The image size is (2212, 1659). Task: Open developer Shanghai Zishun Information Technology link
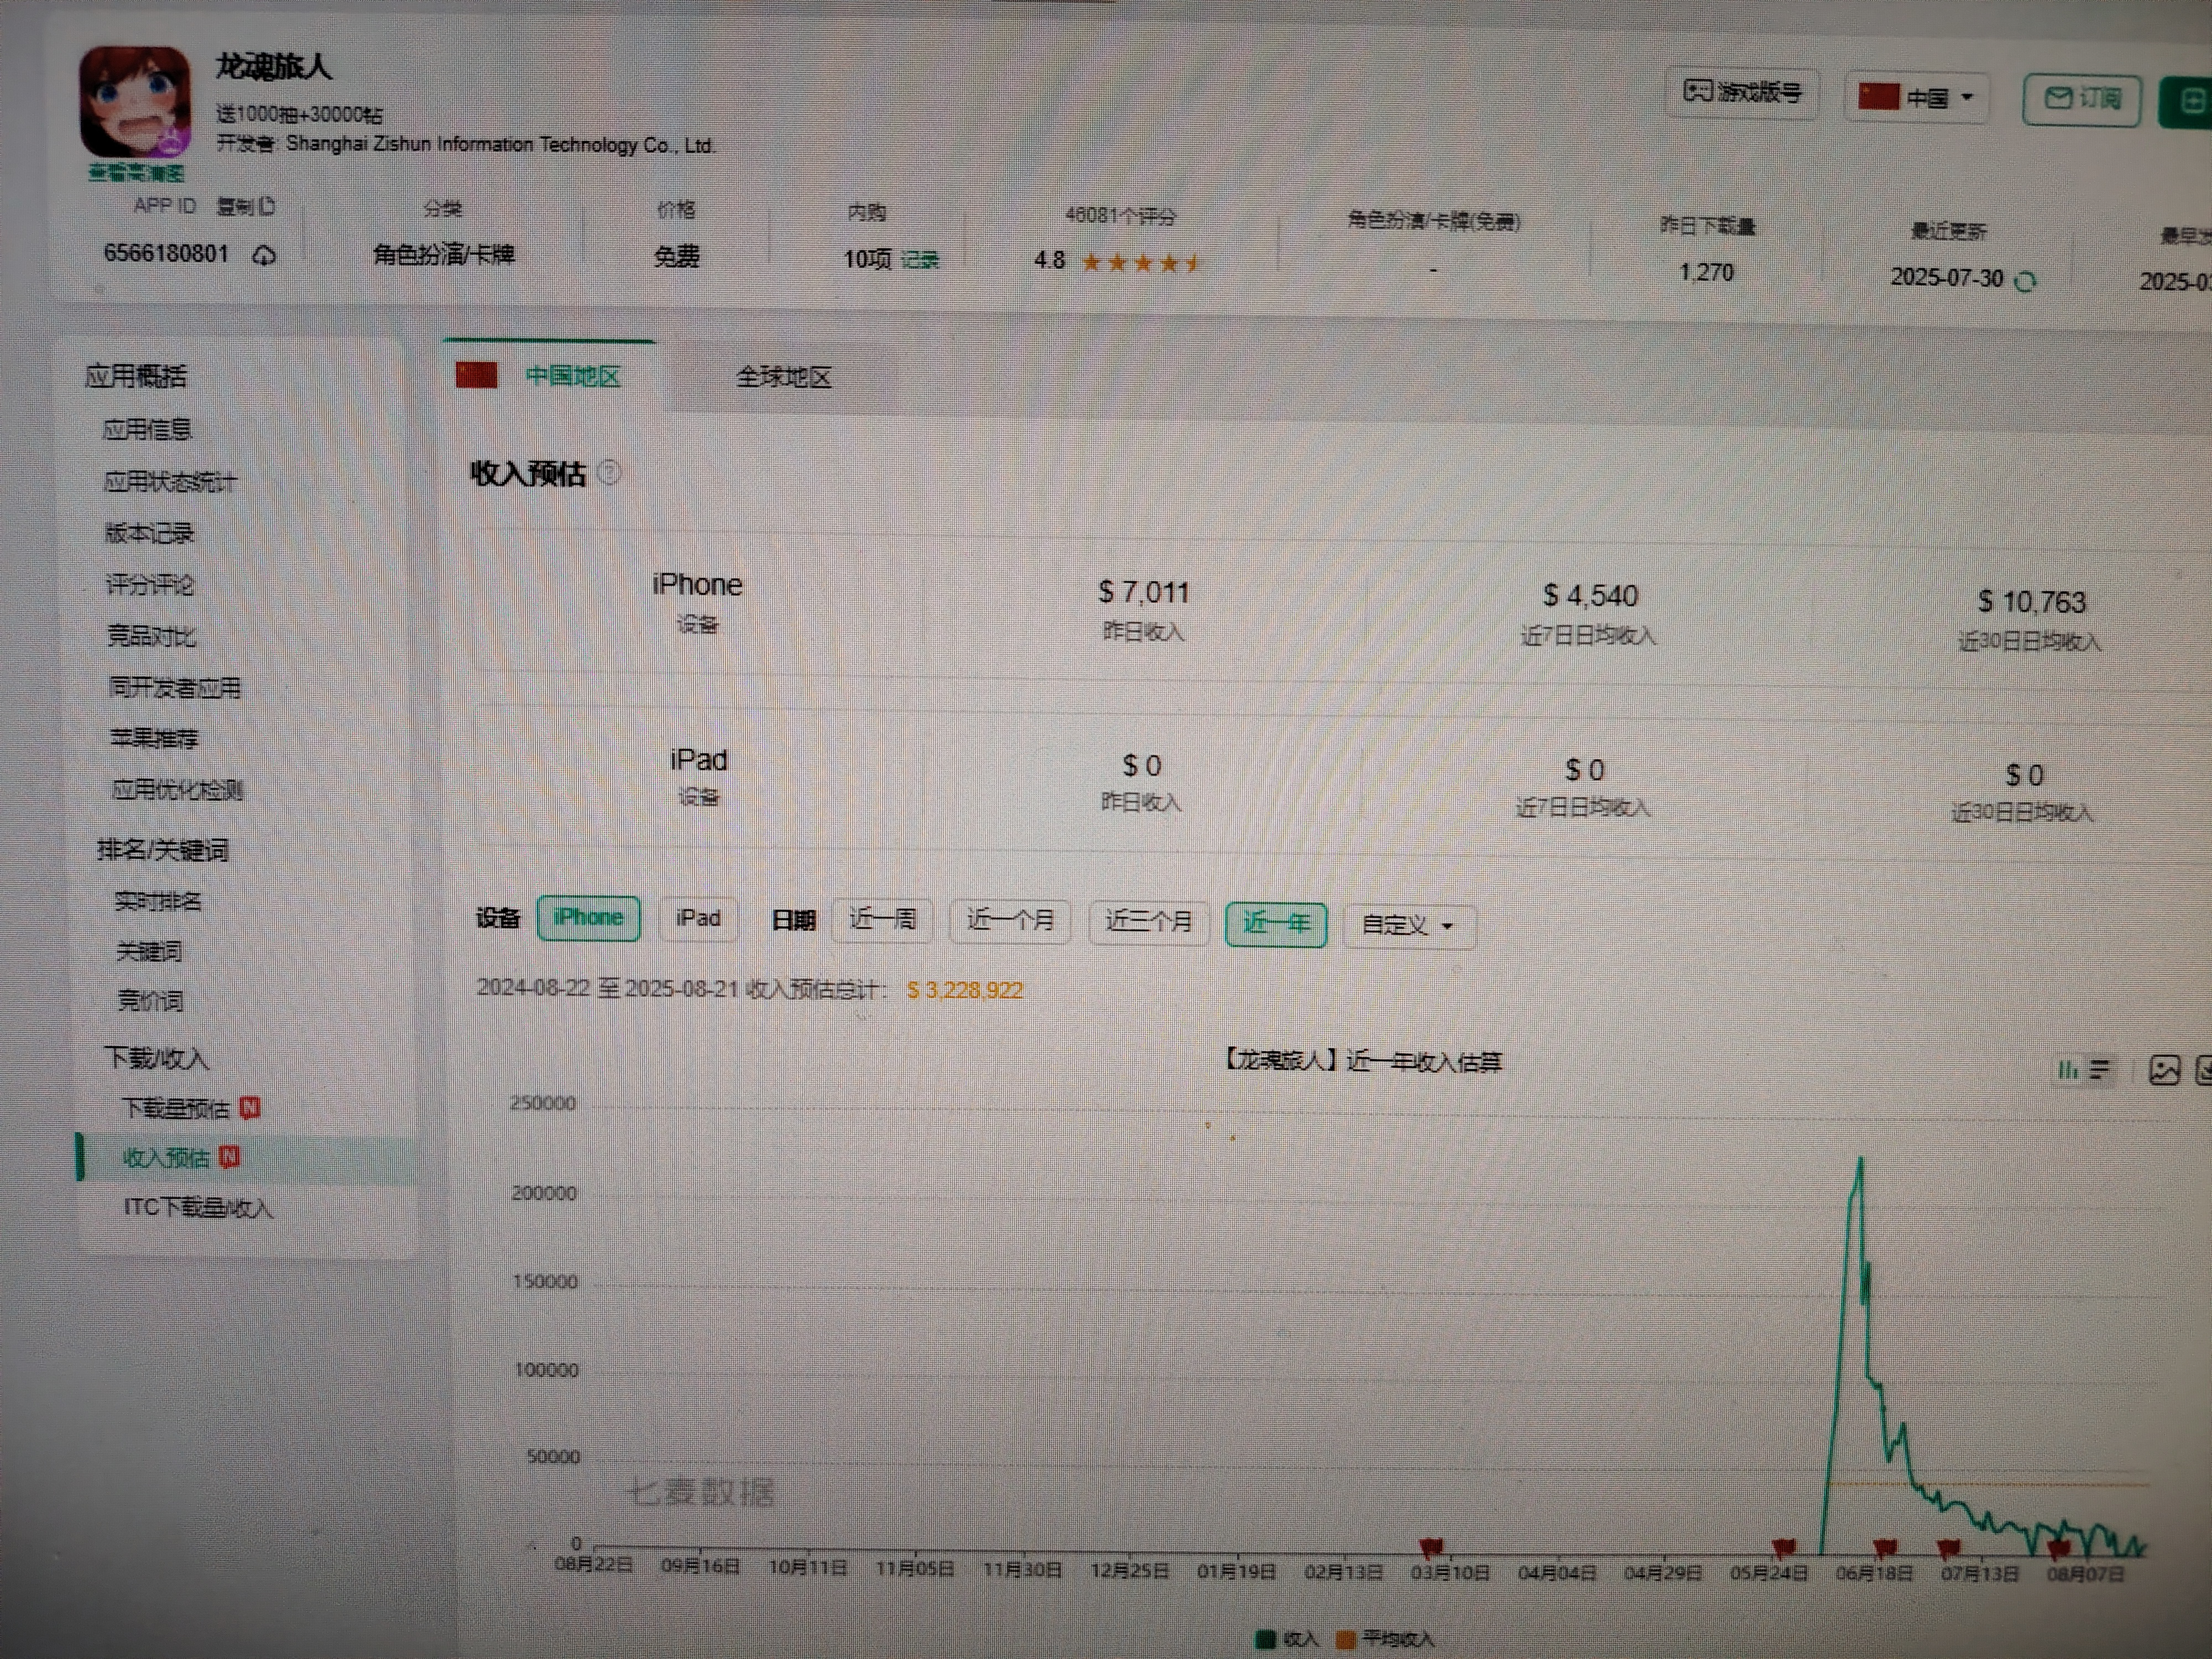pyautogui.click(x=501, y=145)
